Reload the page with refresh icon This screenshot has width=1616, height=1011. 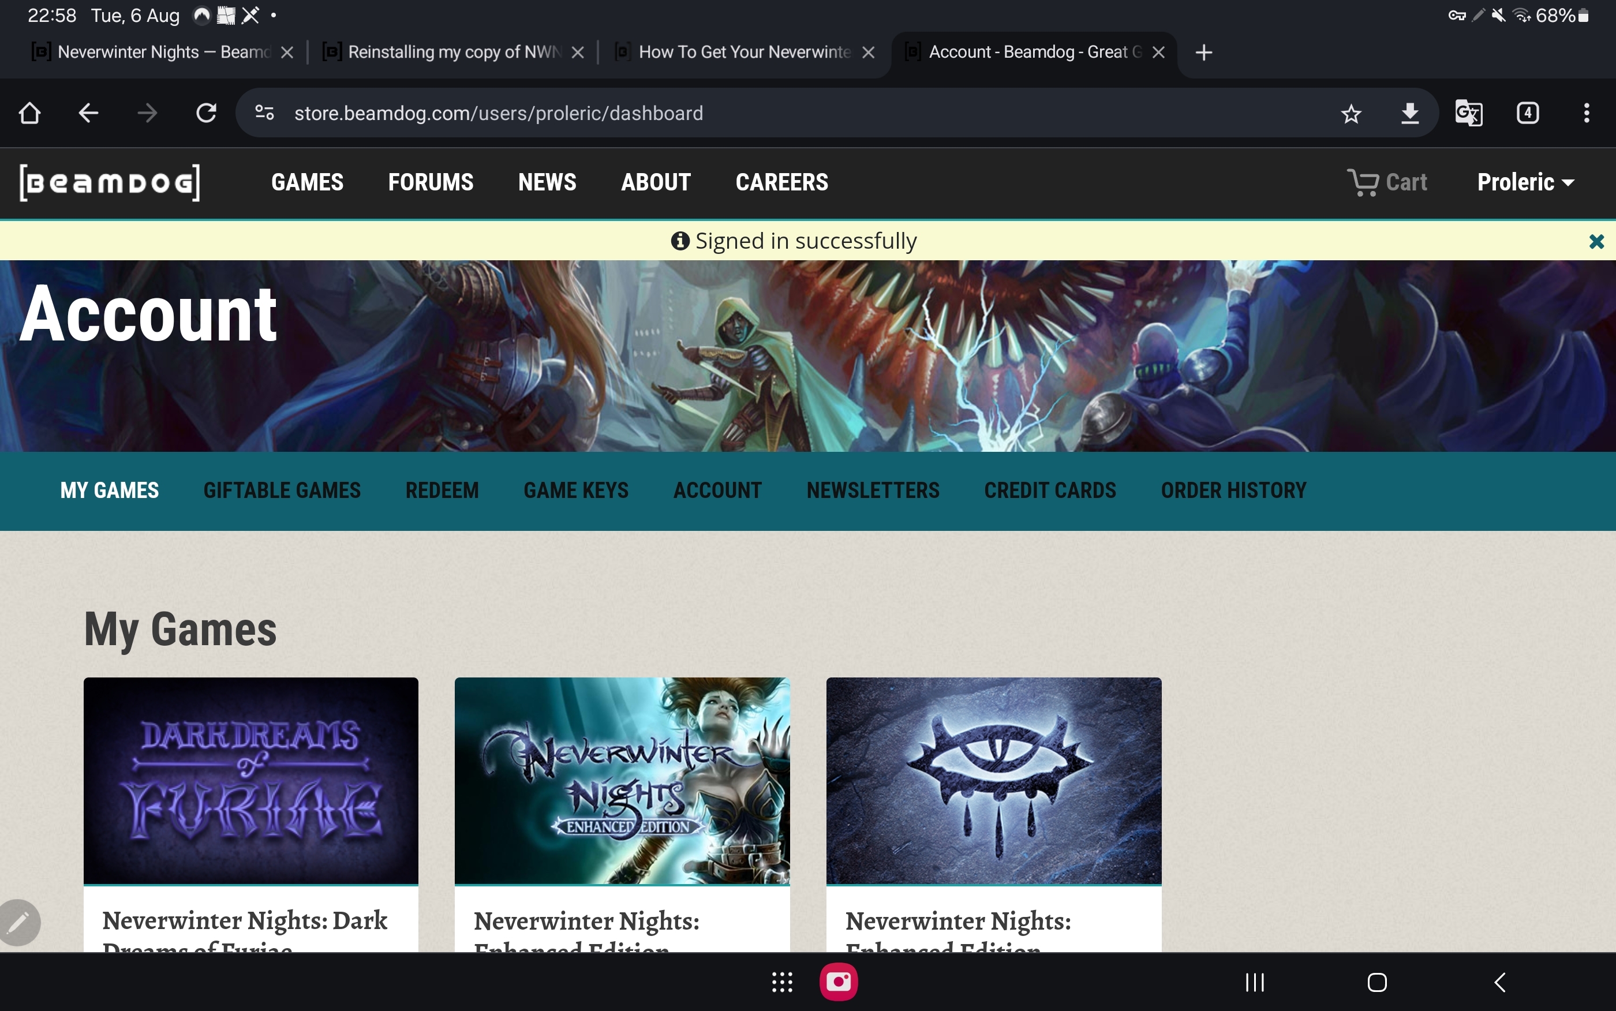click(206, 113)
